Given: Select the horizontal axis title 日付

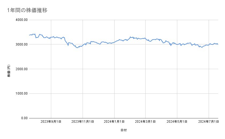Looking at the screenshot, I should [x=124, y=130].
